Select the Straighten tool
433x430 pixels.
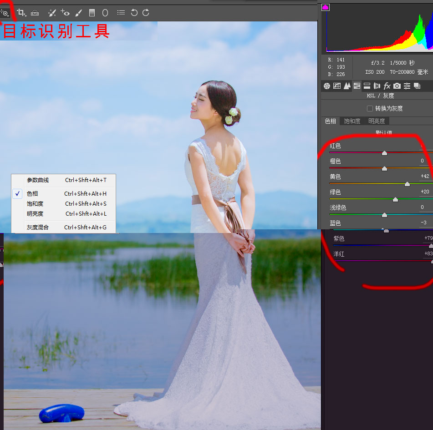point(35,13)
